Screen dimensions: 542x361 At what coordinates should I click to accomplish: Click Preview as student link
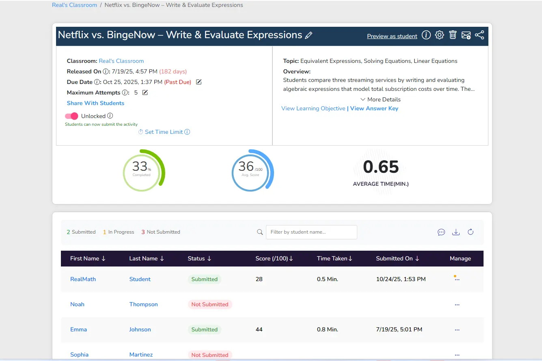pyautogui.click(x=392, y=36)
